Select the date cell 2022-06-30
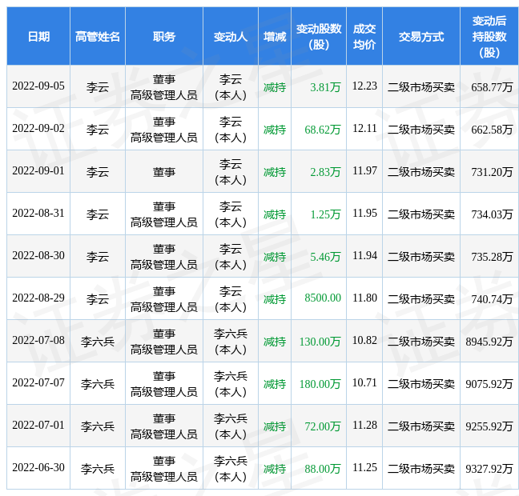Screen dimensions: 519x496 pyautogui.click(x=38, y=467)
